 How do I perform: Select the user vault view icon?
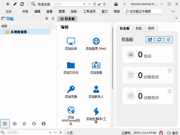pos(44,124)
